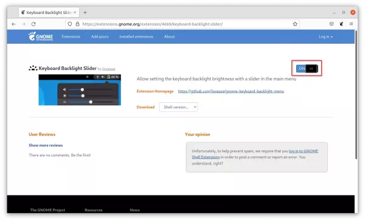Minimize the browser window

coord(334,13)
